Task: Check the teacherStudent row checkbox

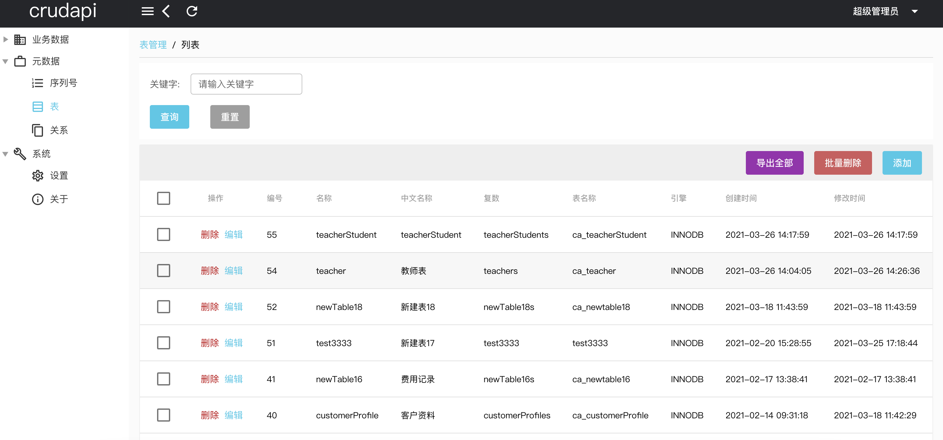Action: coord(163,234)
